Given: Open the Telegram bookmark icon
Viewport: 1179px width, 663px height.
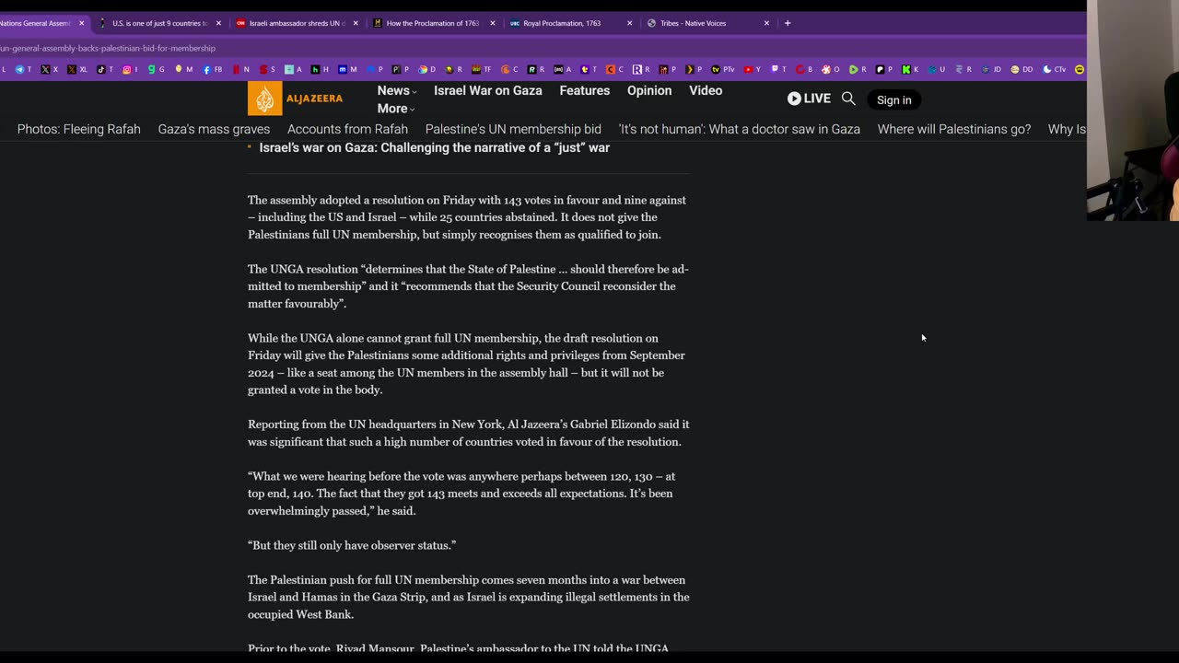Looking at the screenshot, I should (x=19, y=69).
